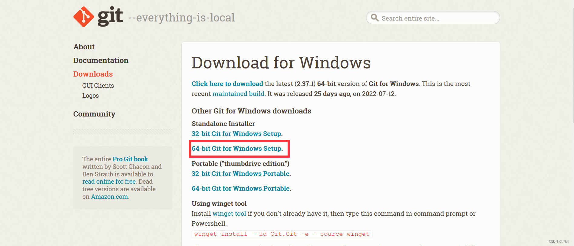
Task: Open the Amazon.com link
Action: click(x=110, y=197)
